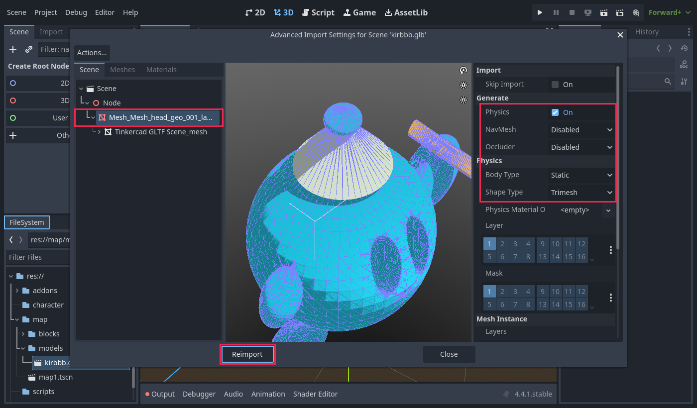Screen dimensions: 697x408
Task: Open the Actions... menu button
Action: pyautogui.click(x=92, y=53)
